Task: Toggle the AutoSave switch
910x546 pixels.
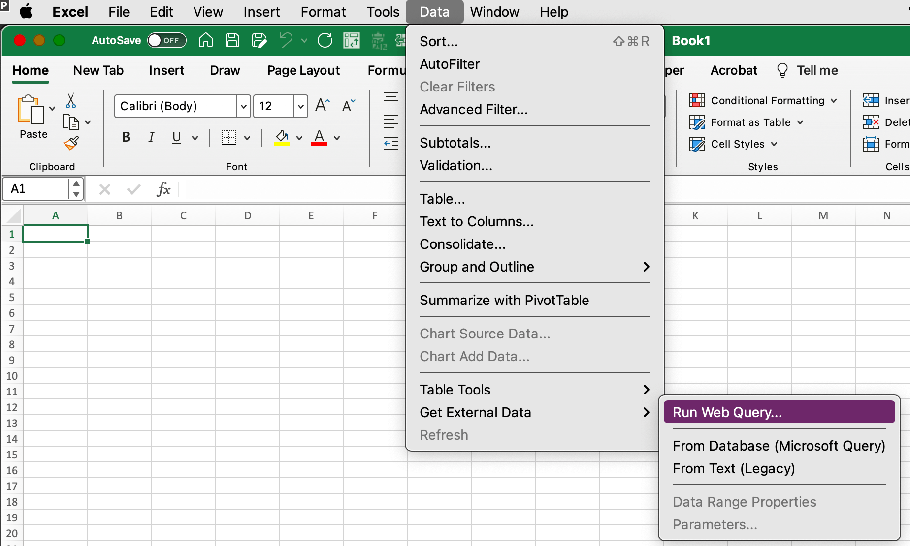Action: point(166,40)
